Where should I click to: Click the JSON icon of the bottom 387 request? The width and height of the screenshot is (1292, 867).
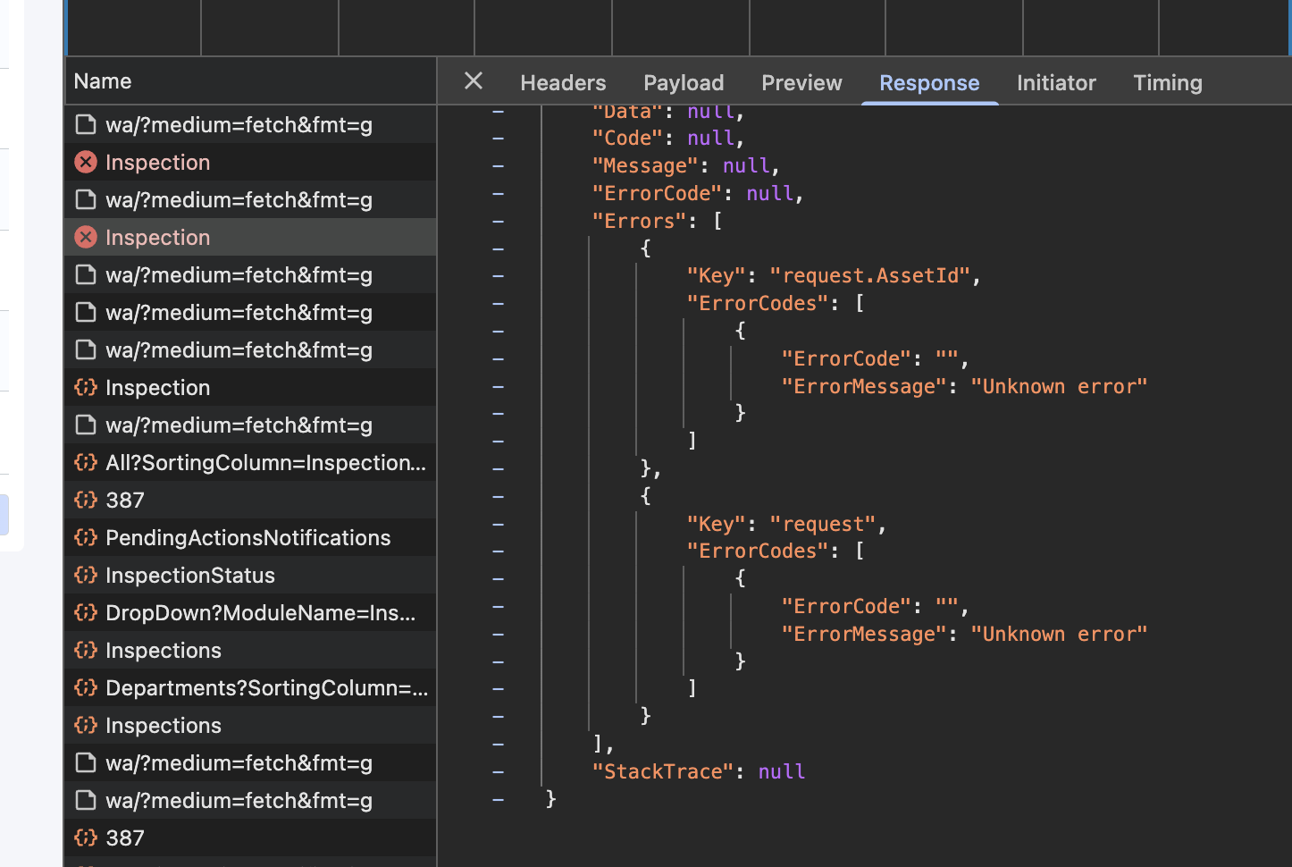86,838
